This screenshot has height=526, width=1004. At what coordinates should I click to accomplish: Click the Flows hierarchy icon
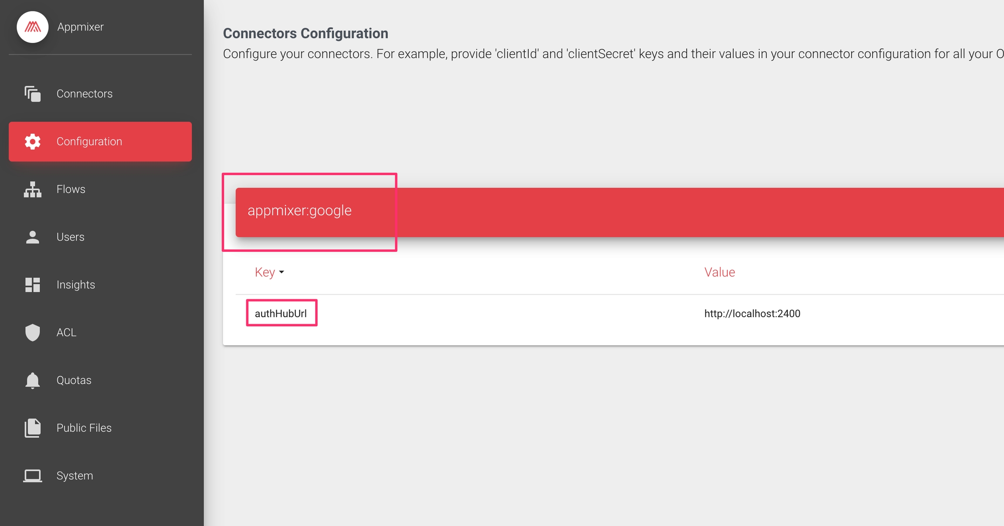[33, 190]
